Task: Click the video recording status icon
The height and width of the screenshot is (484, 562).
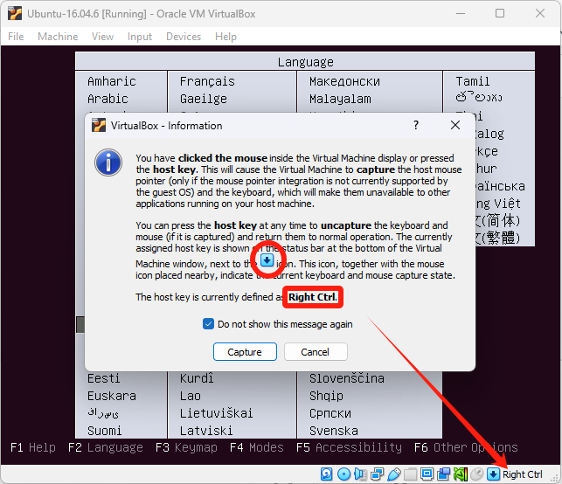Action: pyautogui.click(x=444, y=474)
